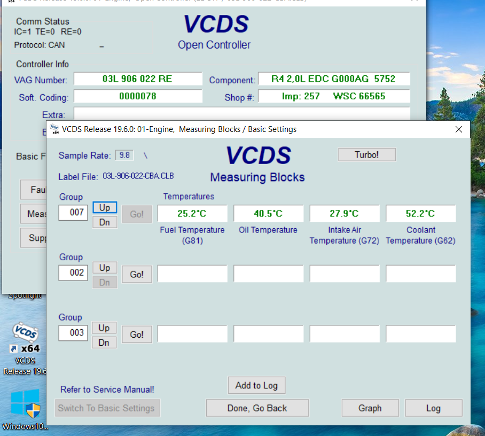Click label file name 03L-906-022-CBA.CLB
The height and width of the screenshot is (436, 485).
(x=138, y=176)
